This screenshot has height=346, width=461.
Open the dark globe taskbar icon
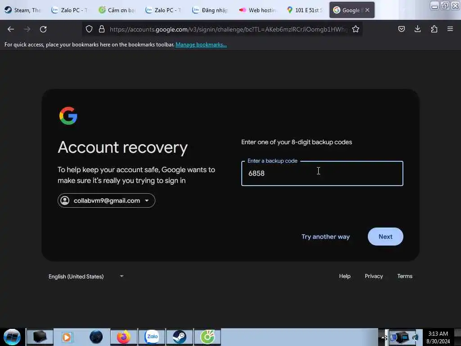pyautogui.click(x=96, y=337)
